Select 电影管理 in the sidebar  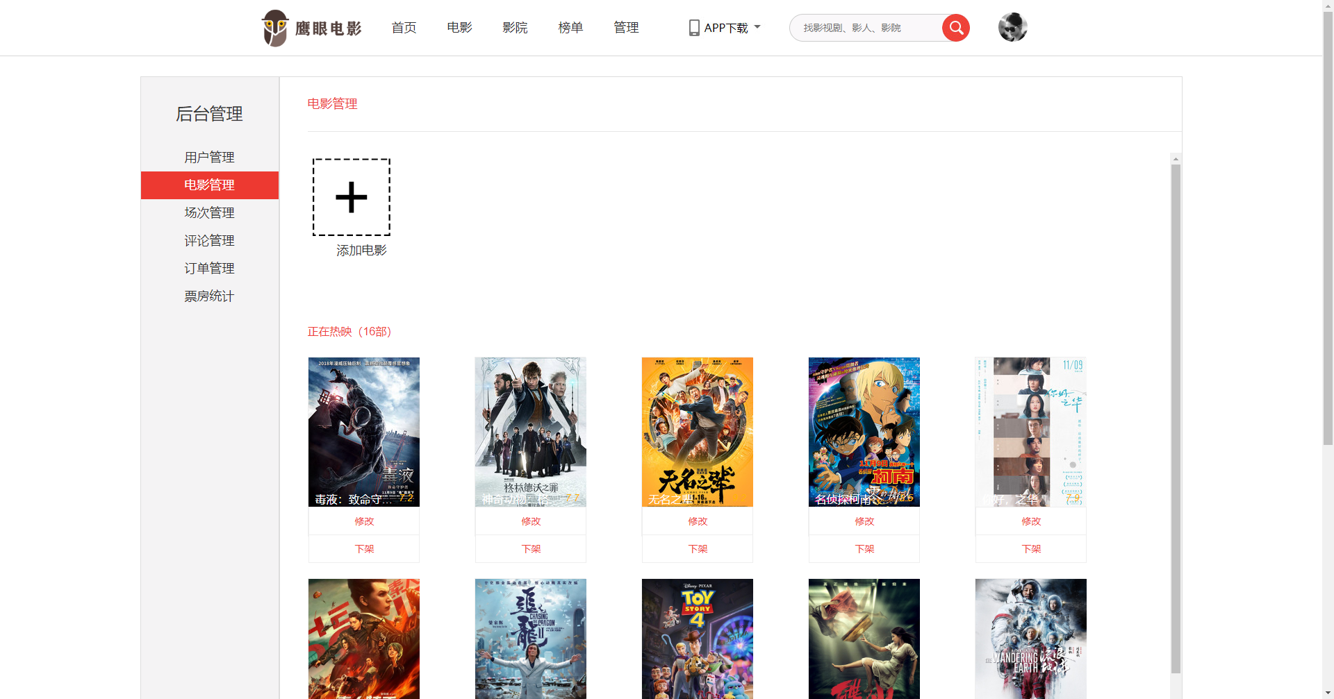click(209, 185)
